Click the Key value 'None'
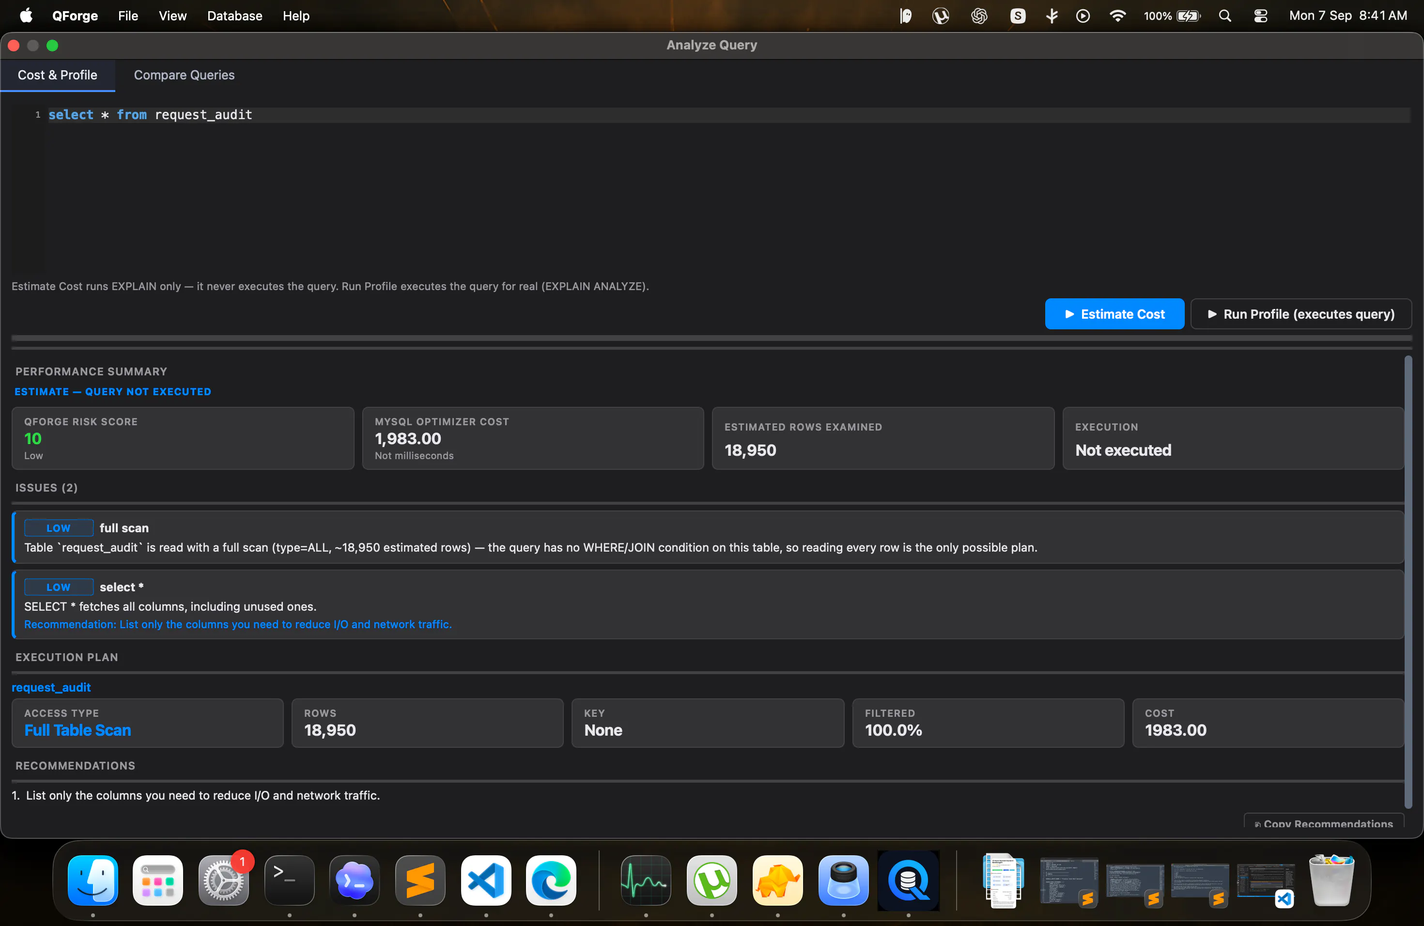Image resolution: width=1424 pixels, height=926 pixels. pos(603,730)
